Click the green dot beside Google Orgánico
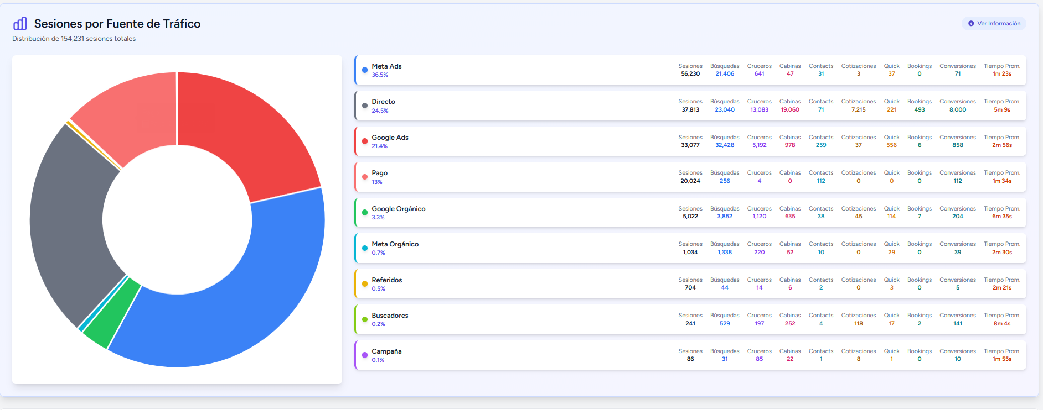Image resolution: width=1043 pixels, height=410 pixels. click(365, 213)
